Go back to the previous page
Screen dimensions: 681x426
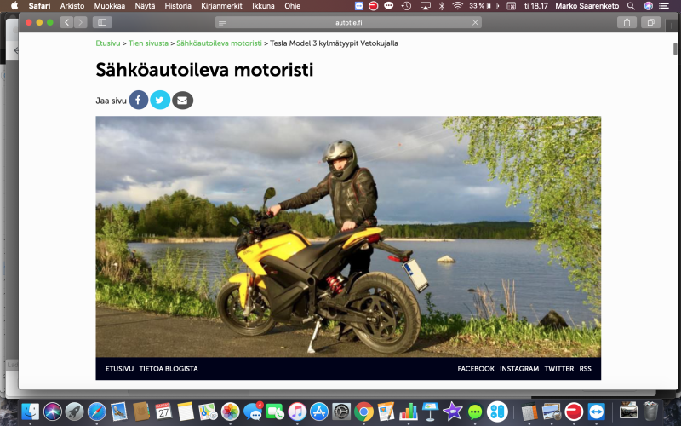point(66,22)
